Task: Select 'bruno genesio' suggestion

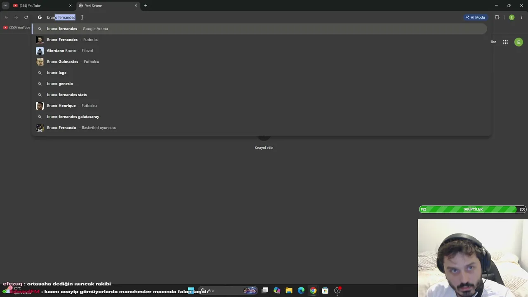Action: pos(260,84)
